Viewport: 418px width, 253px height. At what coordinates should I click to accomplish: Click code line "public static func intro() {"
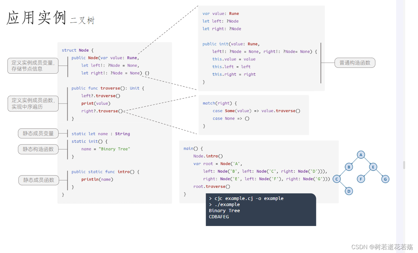click(106, 172)
